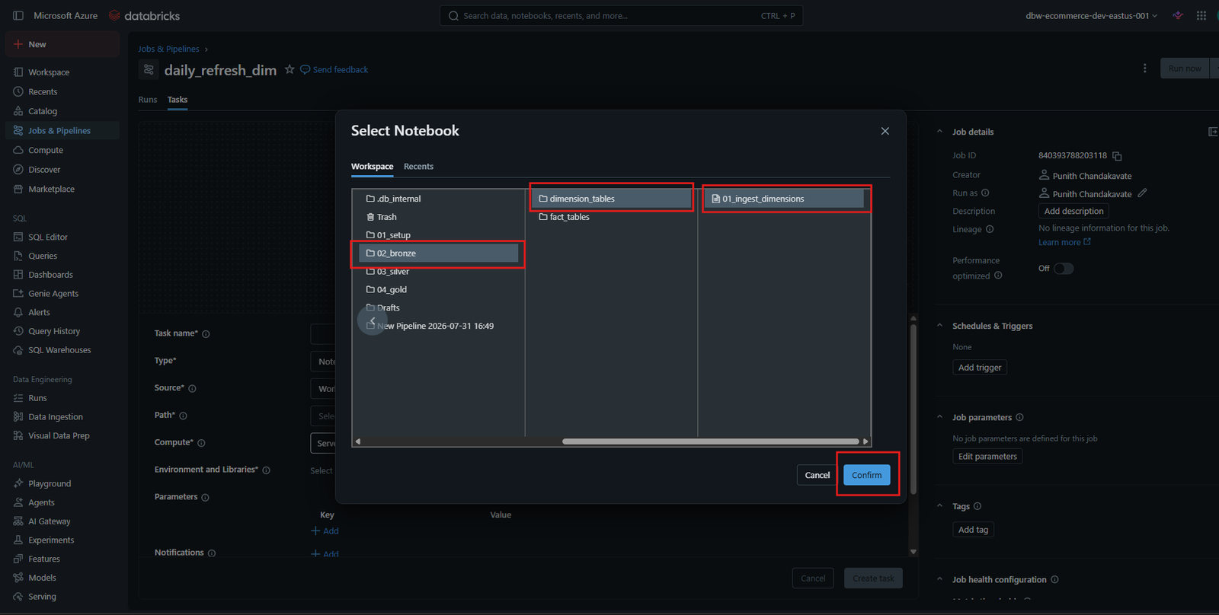The image size is (1219, 615).
Task: Collapse Schedules & Triggers section
Action: tap(939, 326)
